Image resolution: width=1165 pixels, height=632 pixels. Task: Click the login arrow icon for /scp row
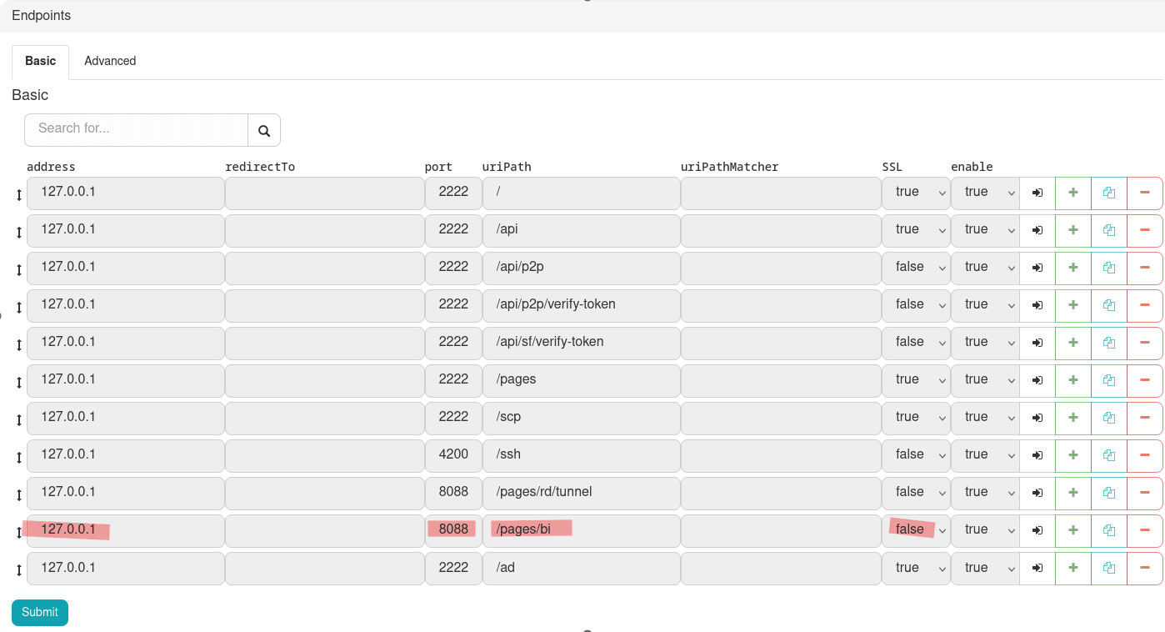click(1037, 418)
